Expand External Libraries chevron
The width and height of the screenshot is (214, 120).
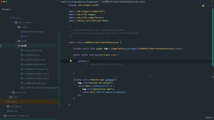2,116
